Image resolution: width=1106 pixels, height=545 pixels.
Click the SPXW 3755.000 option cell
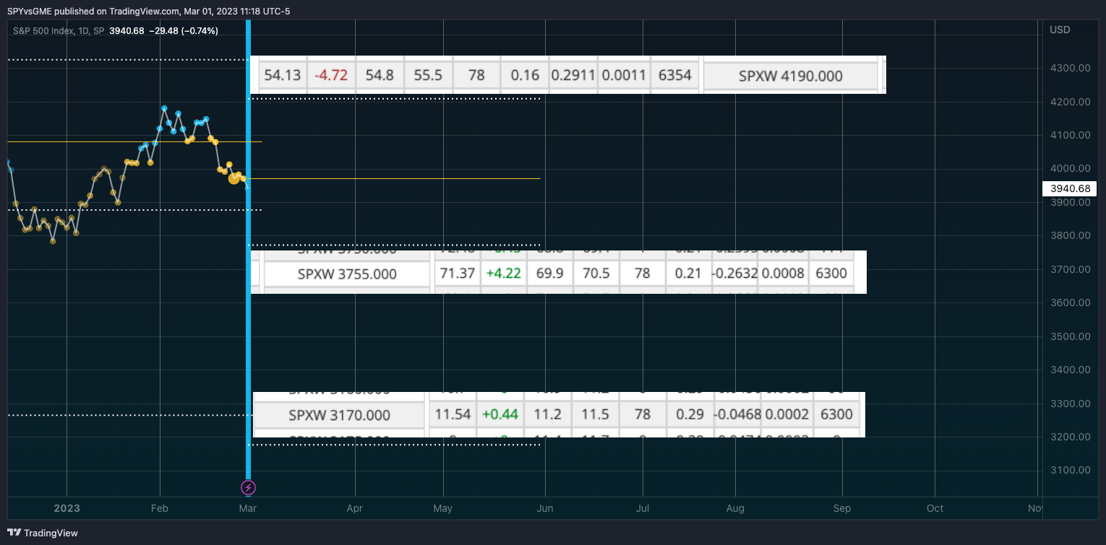[347, 274]
